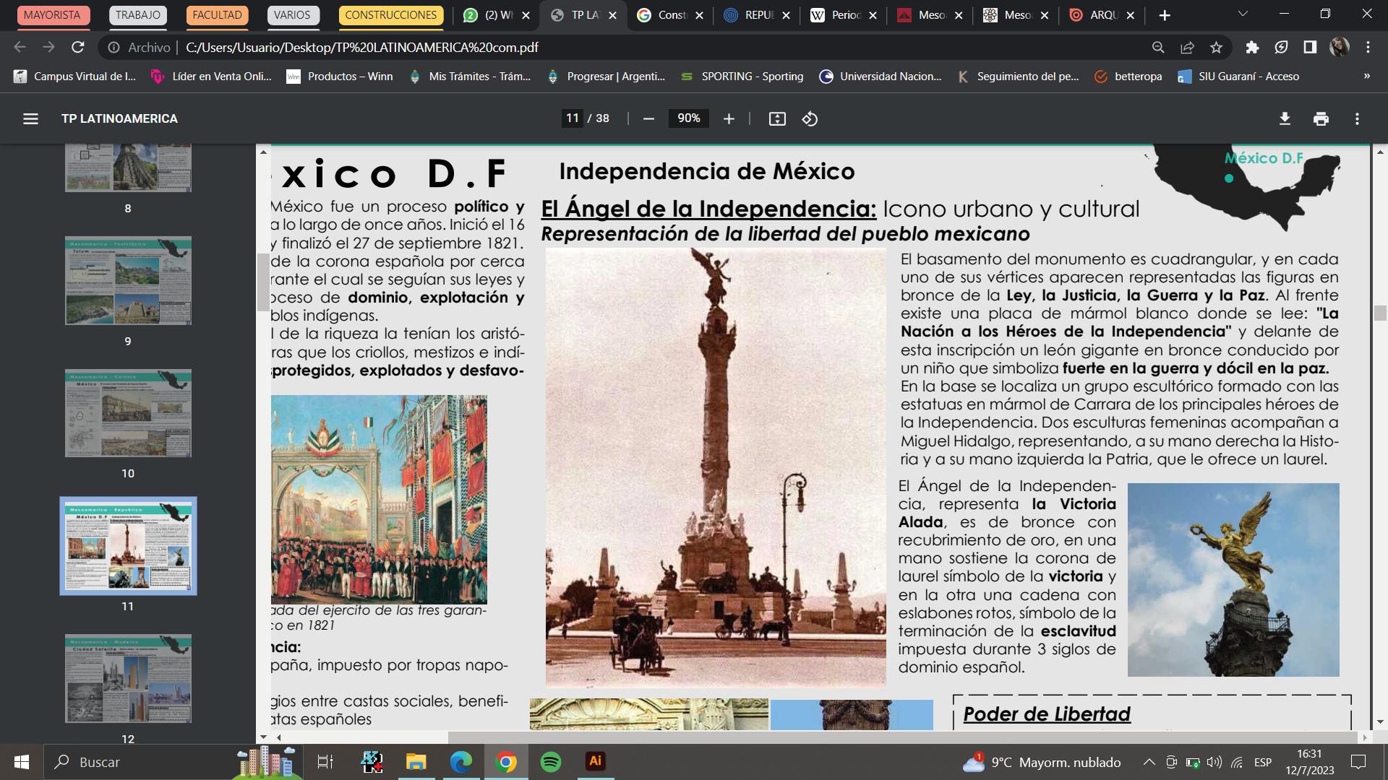Print the PDF document

pyautogui.click(x=1321, y=118)
